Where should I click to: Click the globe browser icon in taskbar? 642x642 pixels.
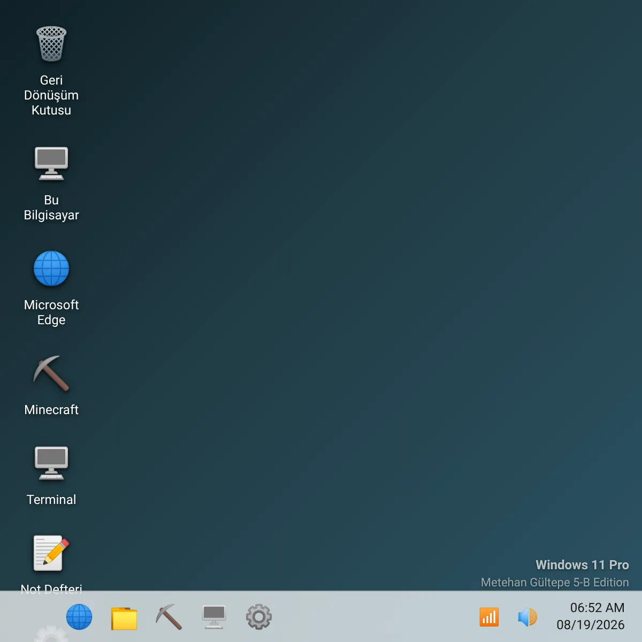point(79,617)
